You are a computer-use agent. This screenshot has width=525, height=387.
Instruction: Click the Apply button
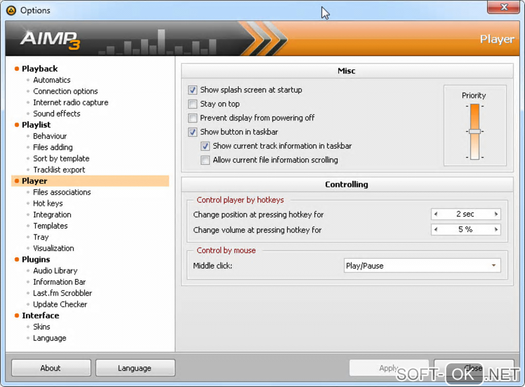pyautogui.click(x=389, y=368)
